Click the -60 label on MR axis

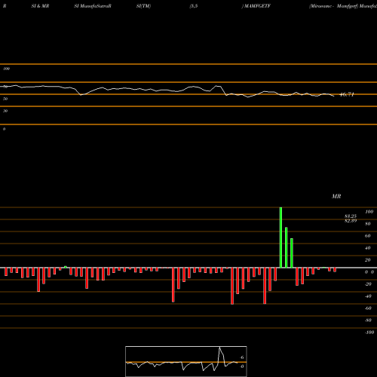point(368,308)
